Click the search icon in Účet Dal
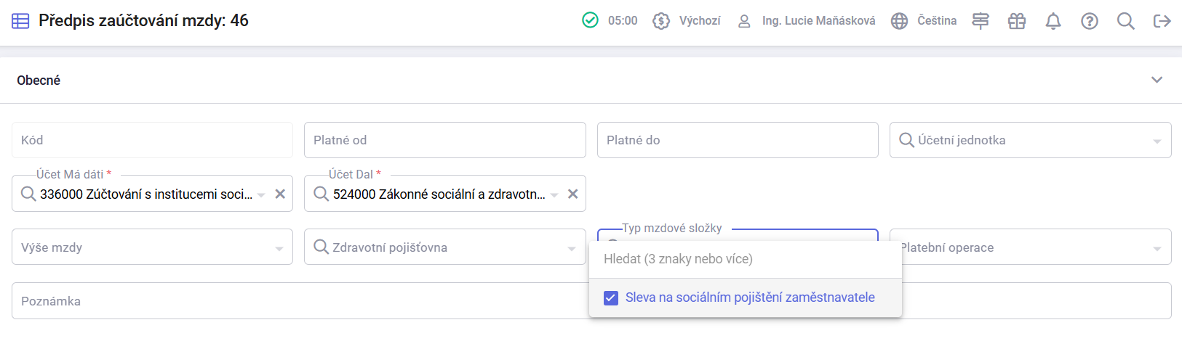Viewport: 1182px width, 341px height. 321,194
